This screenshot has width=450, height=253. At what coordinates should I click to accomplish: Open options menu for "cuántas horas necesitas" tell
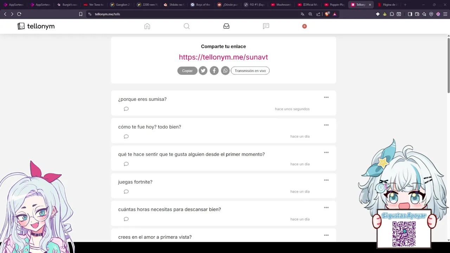click(326, 208)
